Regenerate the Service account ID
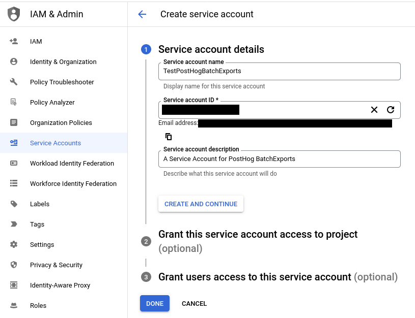The width and height of the screenshot is (415, 318). tap(390, 110)
